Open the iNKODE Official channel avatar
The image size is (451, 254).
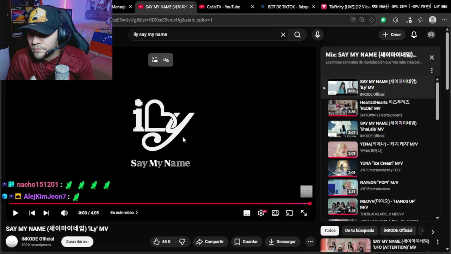point(12,242)
